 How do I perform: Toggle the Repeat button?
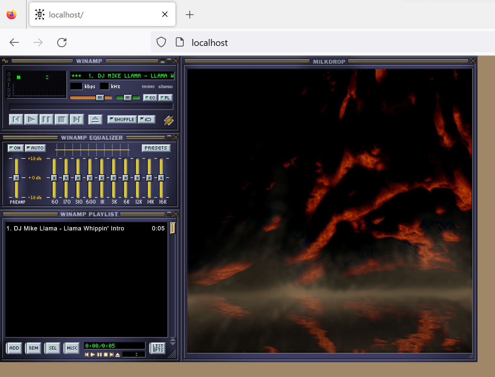click(147, 120)
